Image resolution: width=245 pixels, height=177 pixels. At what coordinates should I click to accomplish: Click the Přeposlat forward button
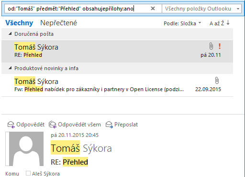pyautogui.click(x=122, y=125)
